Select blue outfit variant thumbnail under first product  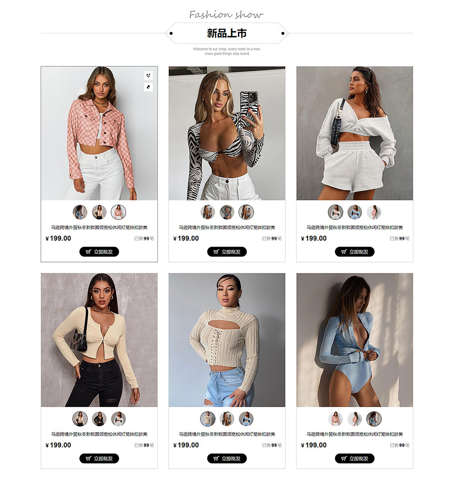point(80,212)
